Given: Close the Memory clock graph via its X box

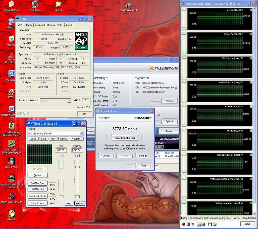Looking at the screenshot, I should pos(251,34).
